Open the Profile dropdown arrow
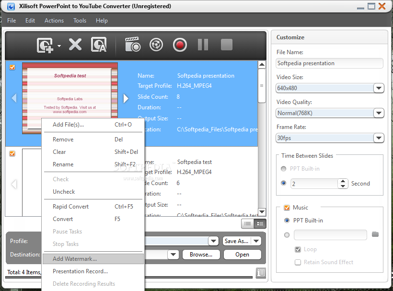 (213, 241)
